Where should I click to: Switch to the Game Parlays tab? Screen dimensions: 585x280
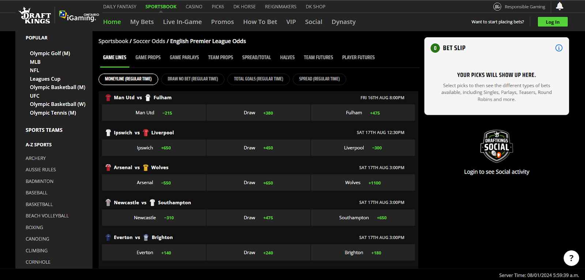point(184,57)
